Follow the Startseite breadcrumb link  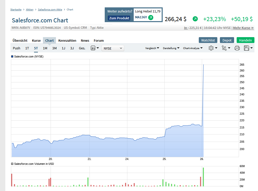pos(16,10)
